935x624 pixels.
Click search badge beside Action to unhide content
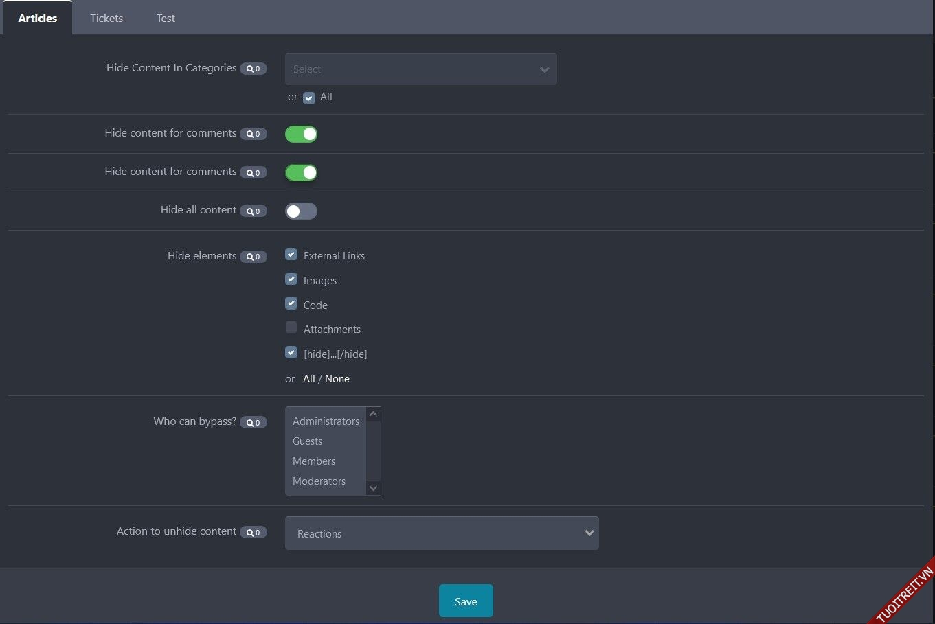click(253, 533)
